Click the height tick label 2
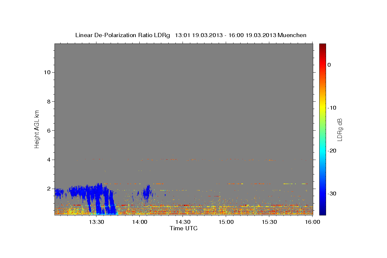This screenshot has height=258, width=387. tap(48, 189)
